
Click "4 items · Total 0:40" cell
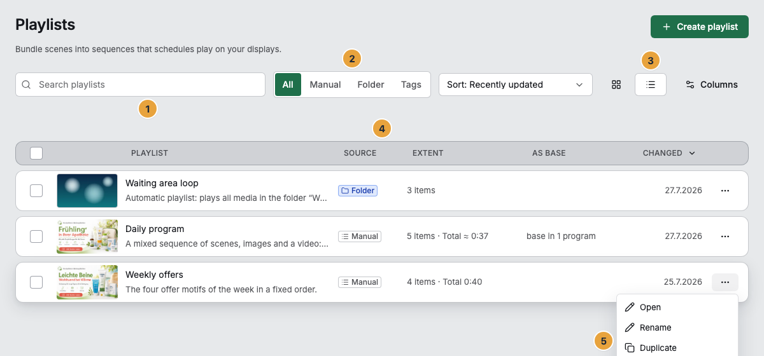pyautogui.click(x=444, y=282)
